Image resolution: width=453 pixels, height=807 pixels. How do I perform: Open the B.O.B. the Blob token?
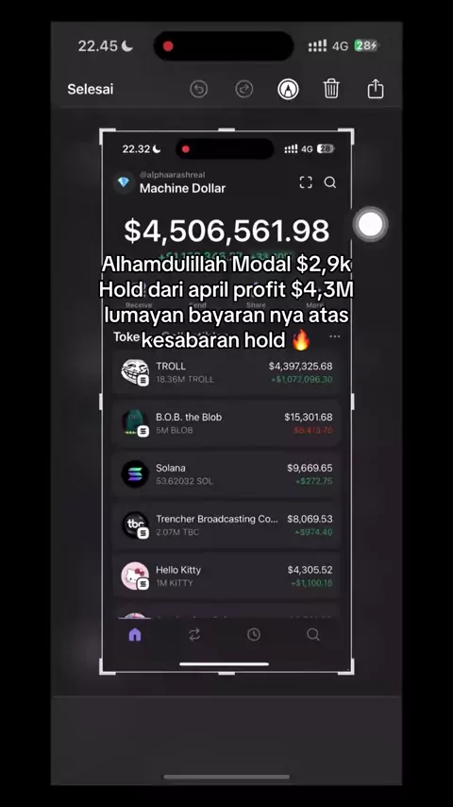click(226, 423)
